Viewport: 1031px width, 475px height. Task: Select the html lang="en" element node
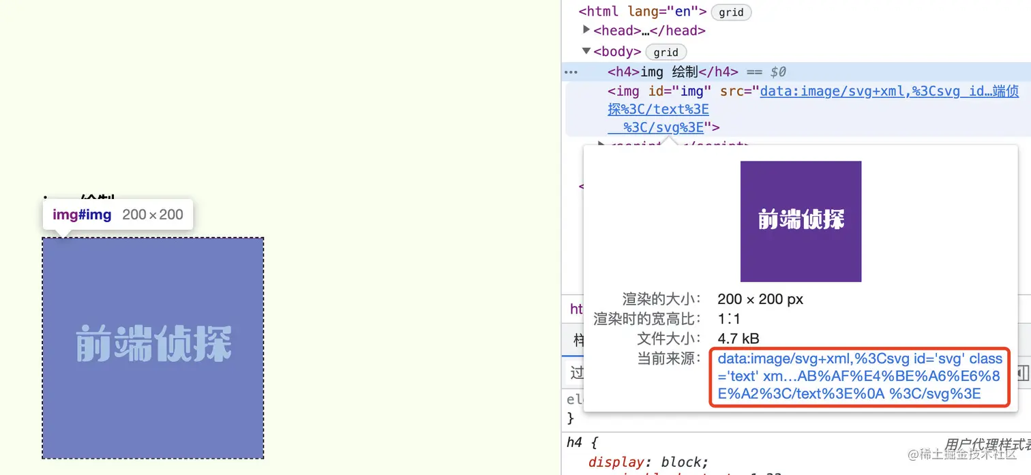pyautogui.click(x=641, y=12)
